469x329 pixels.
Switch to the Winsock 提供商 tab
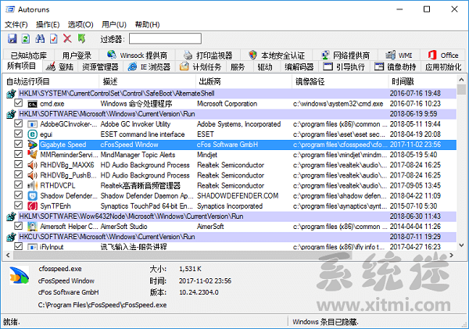tap(138, 55)
